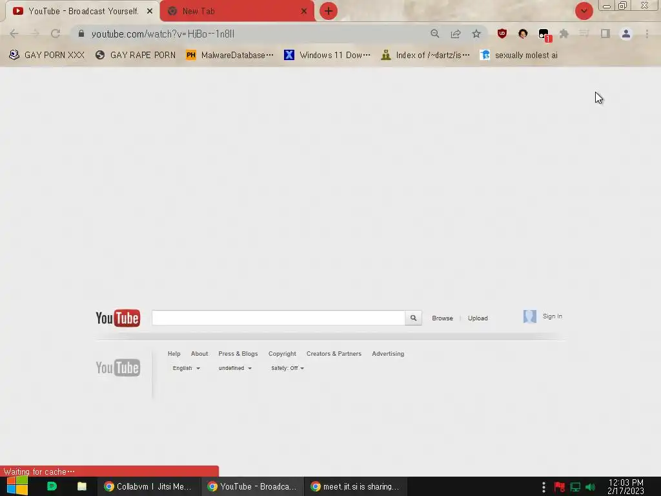The height and width of the screenshot is (496, 661).
Task: Share this page using the share icon
Action: [455, 34]
